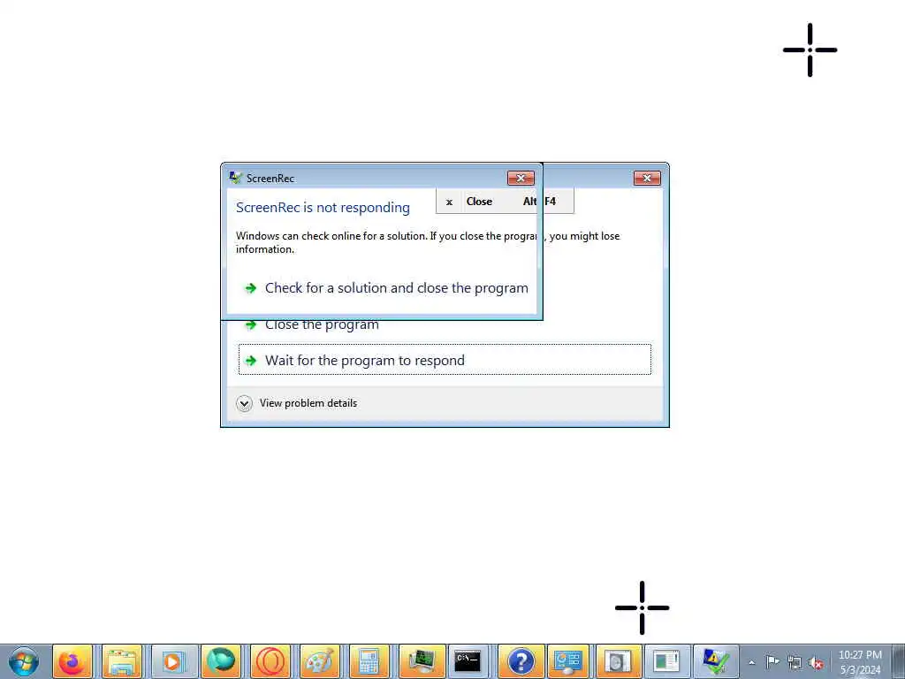Close the front ScreenRec dialog
This screenshot has width=905, height=679.
[521, 179]
